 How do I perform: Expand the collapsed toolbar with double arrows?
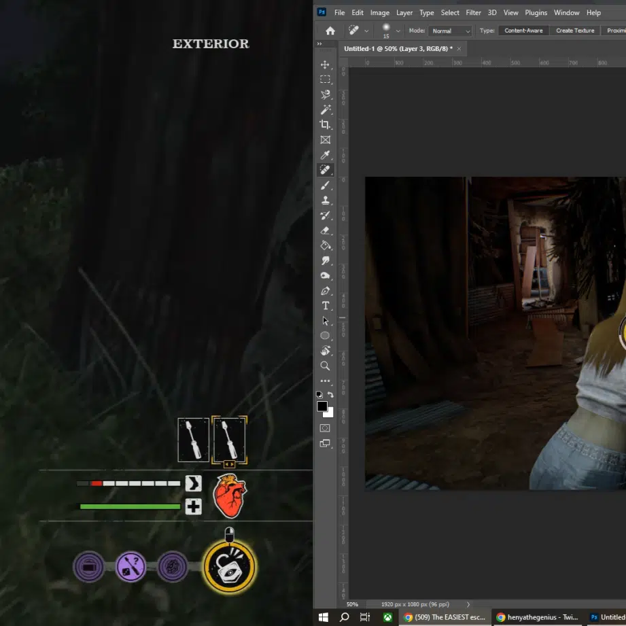(x=319, y=44)
